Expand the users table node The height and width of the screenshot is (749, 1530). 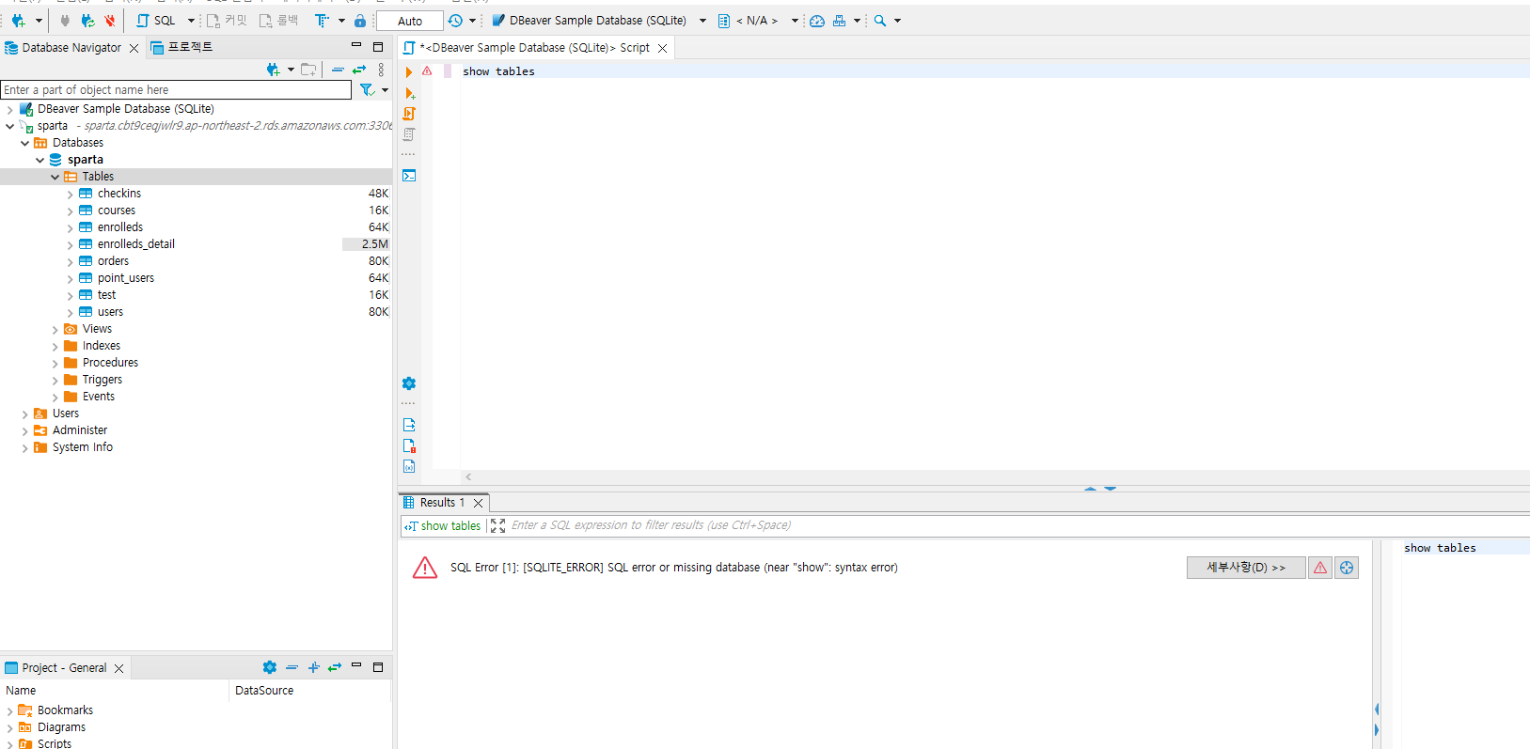70,313
